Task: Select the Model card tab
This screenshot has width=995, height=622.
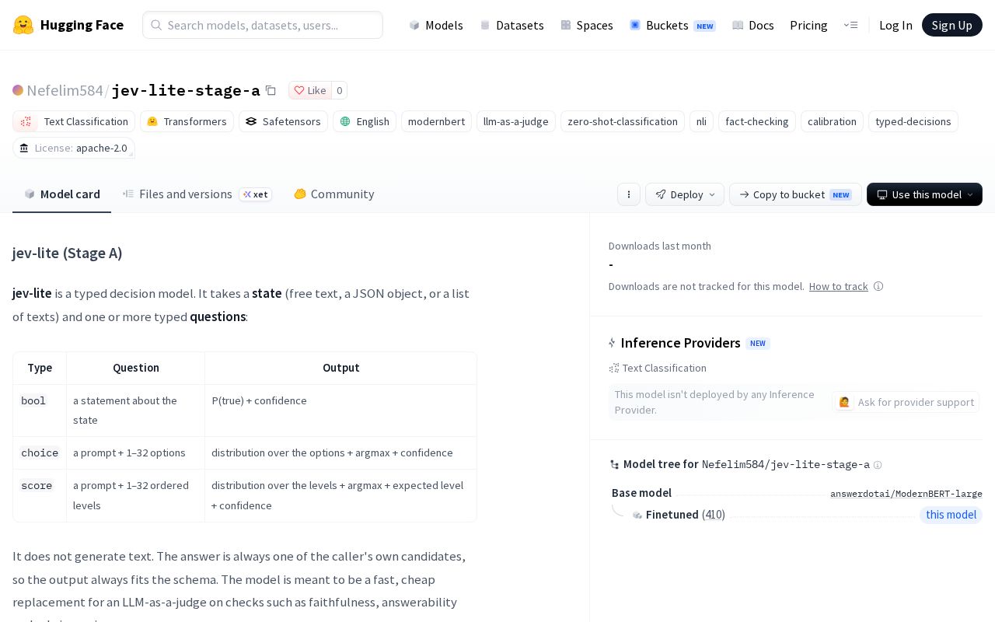Action: coord(61,194)
